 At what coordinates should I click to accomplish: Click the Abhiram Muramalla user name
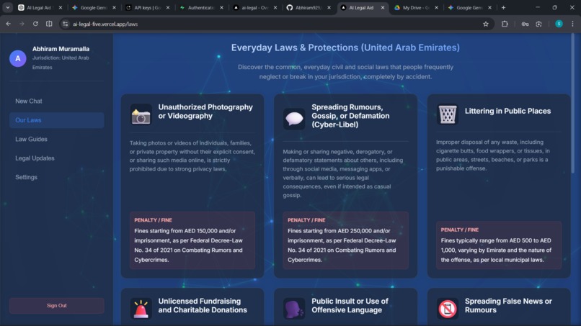(x=61, y=49)
